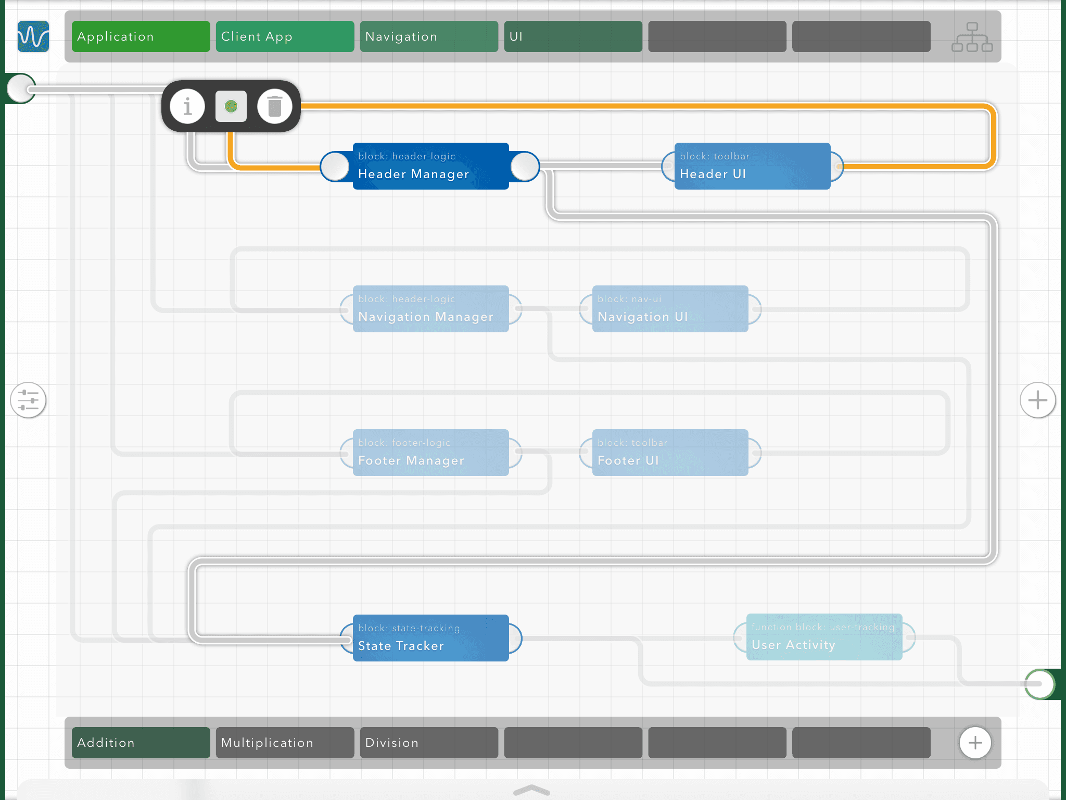Click the plus button at right edge

click(1037, 400)
